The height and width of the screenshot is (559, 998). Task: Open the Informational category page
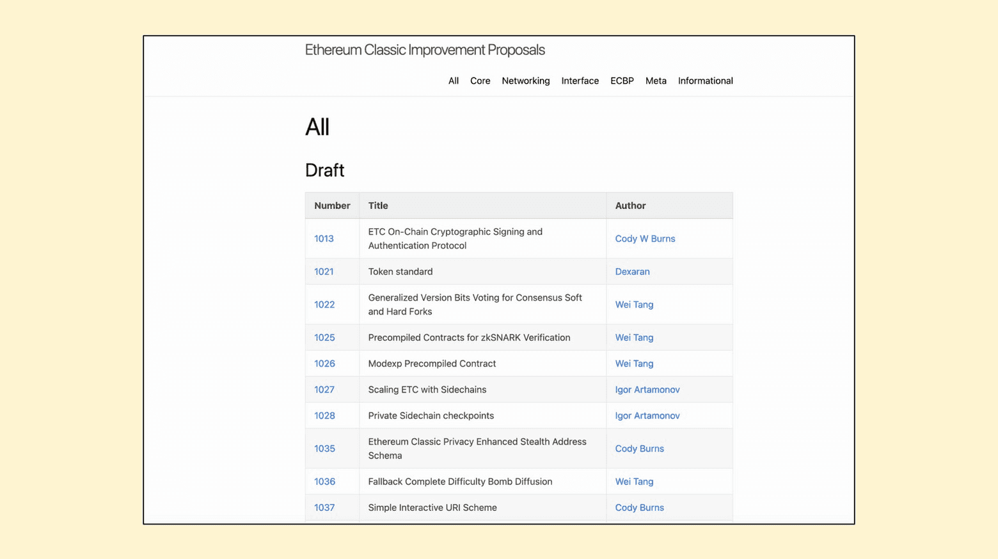[705, 81]
